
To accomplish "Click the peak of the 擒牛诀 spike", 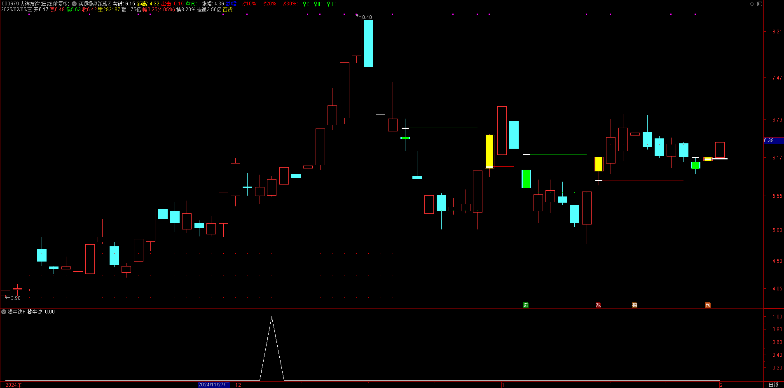I will click(x=271, y=317).
